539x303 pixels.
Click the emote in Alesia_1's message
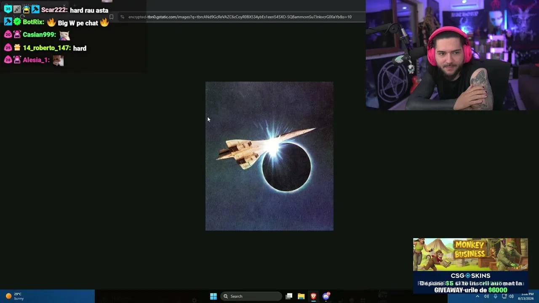click(58, 61)
